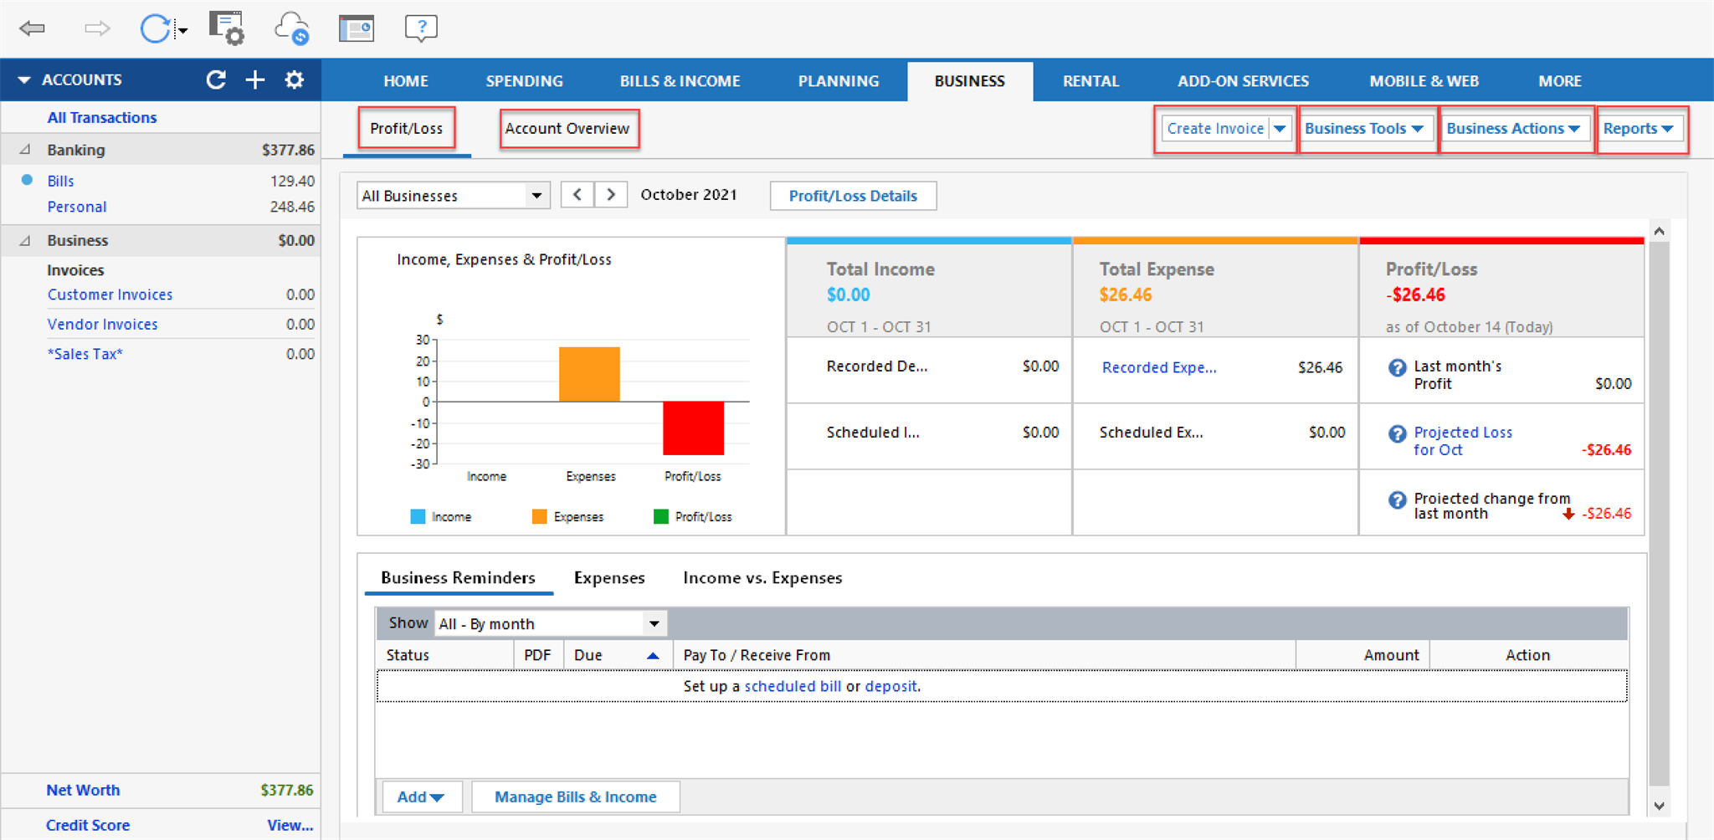Click the orange Expenses bar in chart

[589, 374]
